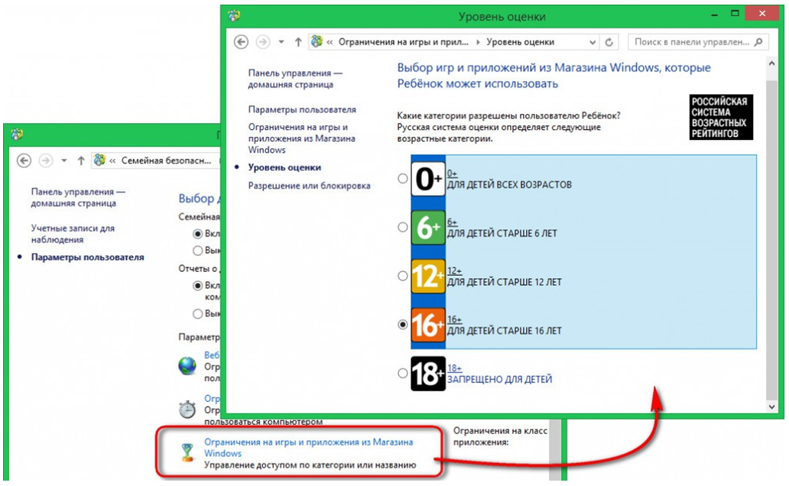Viewport: 789px width, 486px height.
Task: Click the title bar icon of the rear window
Action: 17,134
